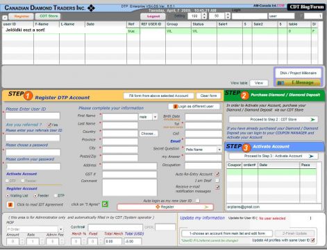Click the green arrow on Proceed to Step 2
Image resolution: width=327 pixels, height=250 pixels.
(x=312, y=120)
